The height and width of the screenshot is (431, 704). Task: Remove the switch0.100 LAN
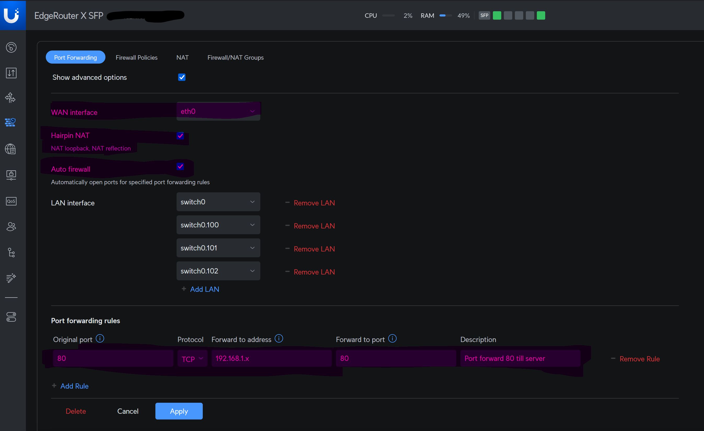pyautogui.click(x=310, y=226)
